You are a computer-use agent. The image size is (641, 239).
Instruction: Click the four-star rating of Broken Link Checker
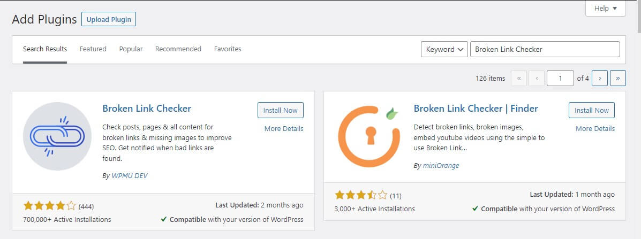click(49, 205)
